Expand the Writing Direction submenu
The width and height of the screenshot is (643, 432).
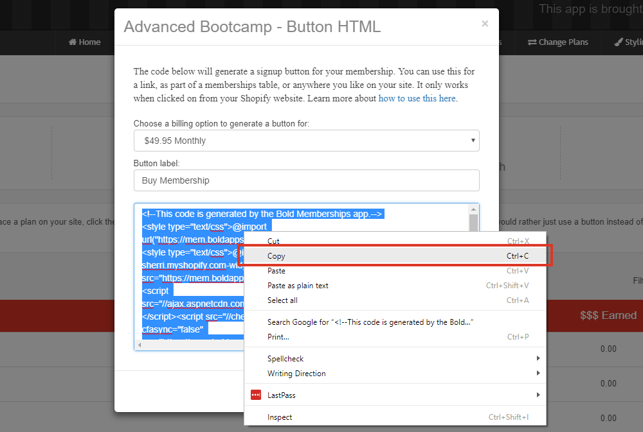pos(395,374)
